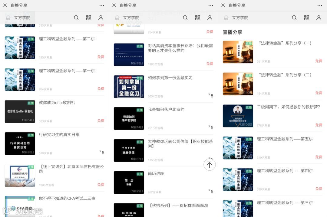
Task: Click thumbnail of 北京国际信托 宣讲会
Action: [x=20, y=176]
